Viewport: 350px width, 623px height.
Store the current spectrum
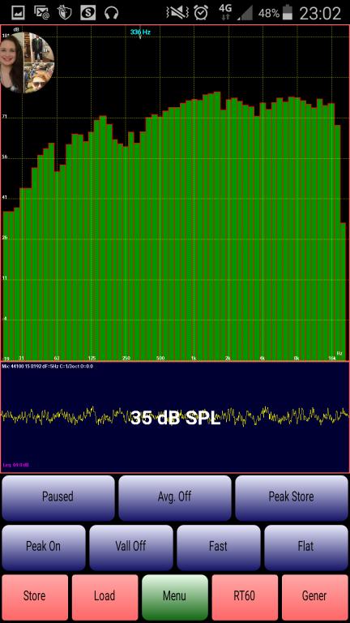[35, 597]
